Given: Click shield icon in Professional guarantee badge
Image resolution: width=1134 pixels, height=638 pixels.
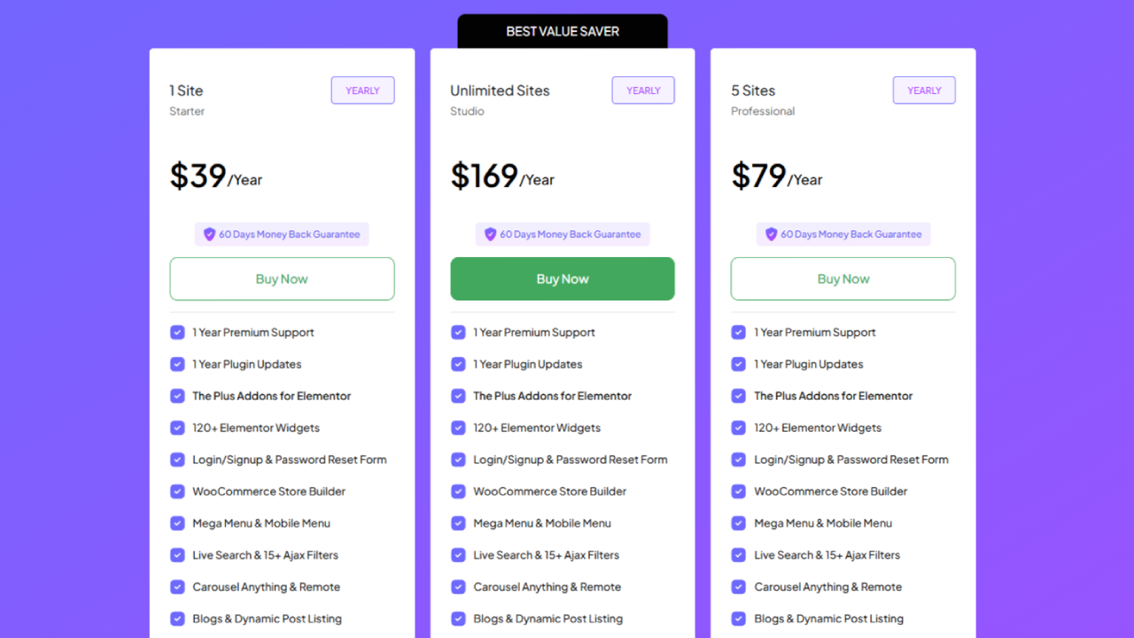Looking at the screenshot, I should tap(771, 234).
